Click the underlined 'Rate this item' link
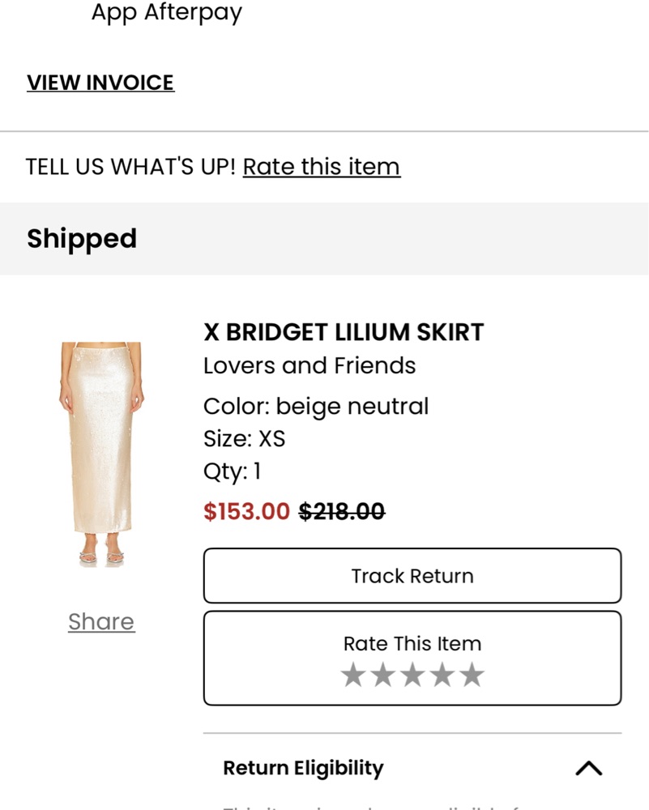The image size is (649, 810). pyautogui.click(x=321, y=167)
